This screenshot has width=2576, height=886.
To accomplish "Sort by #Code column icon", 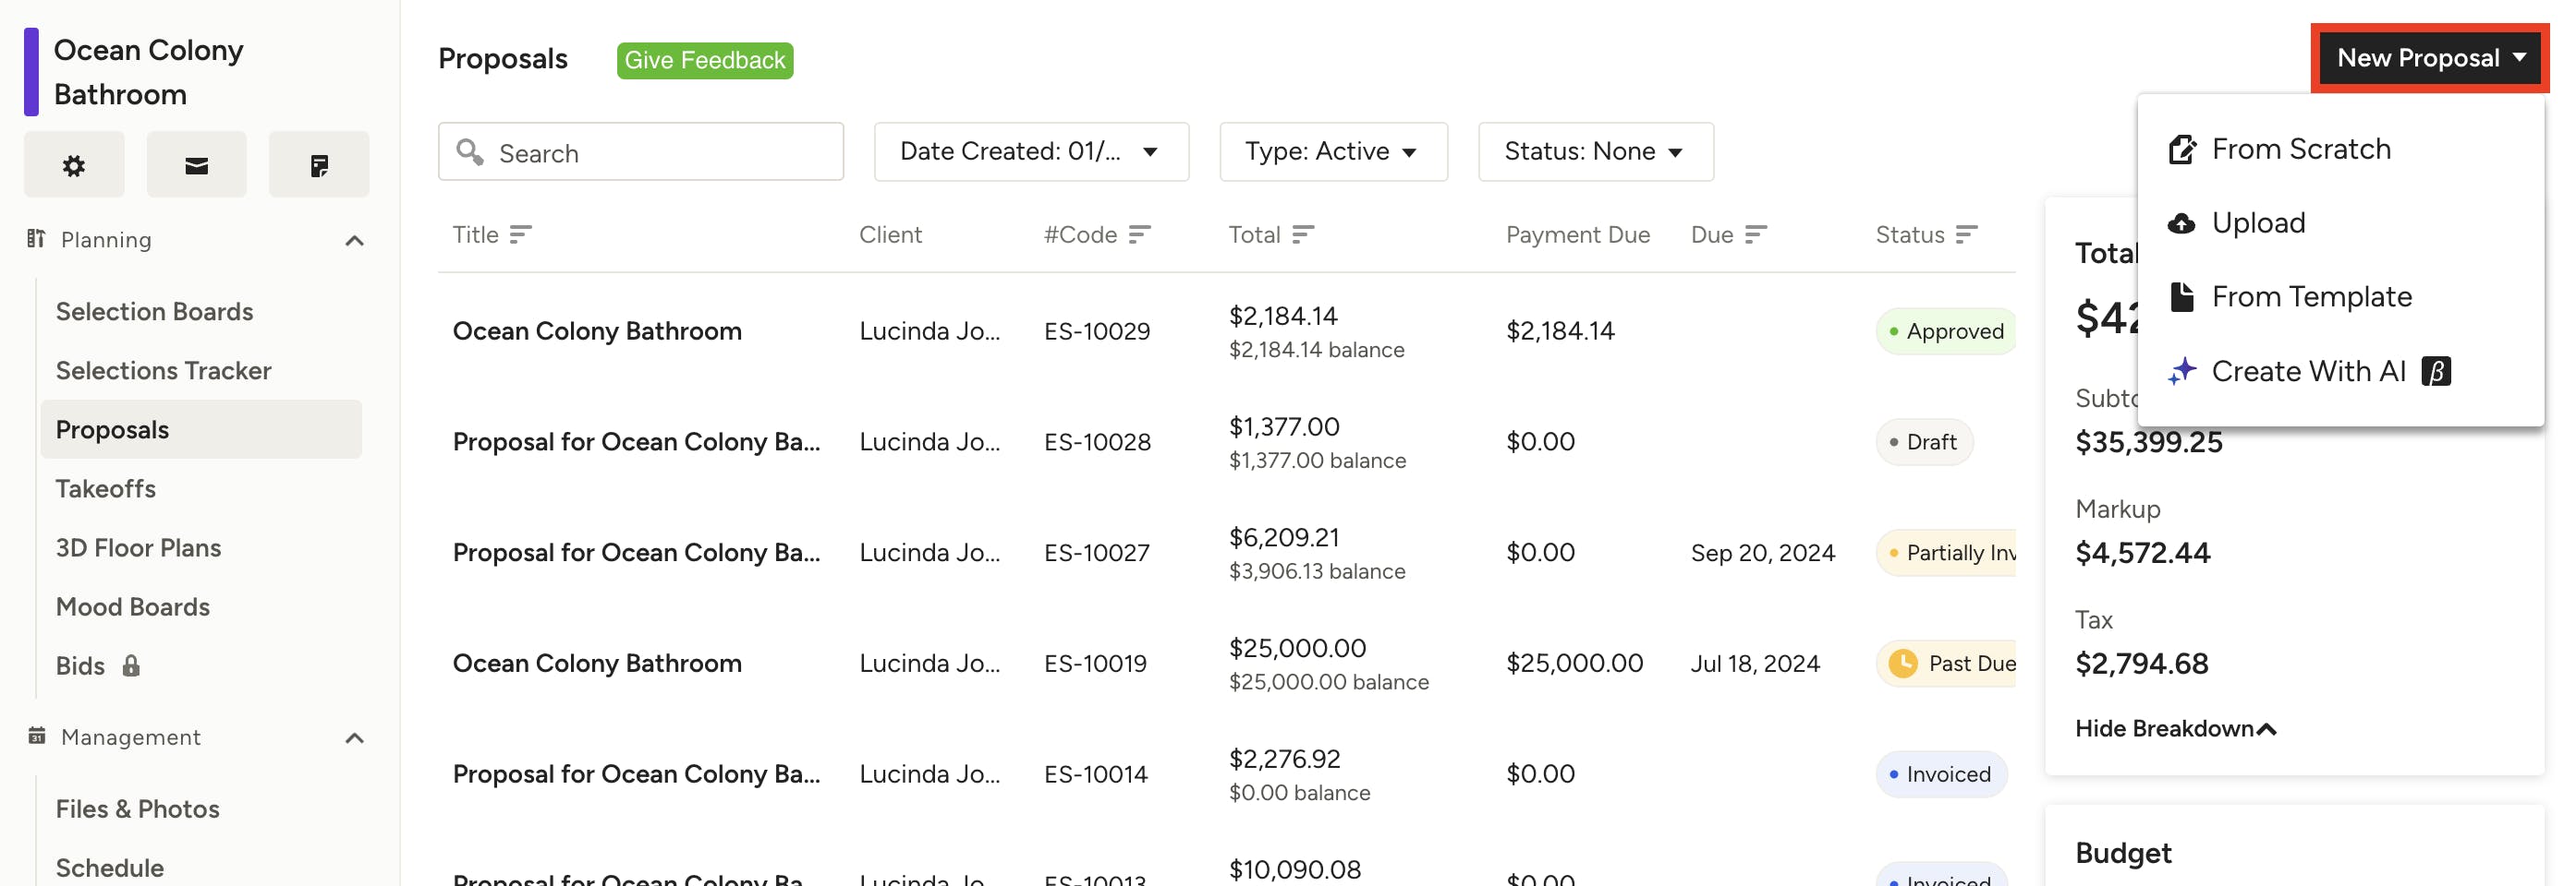I will pyautogui.click(x=1140, y=234).
